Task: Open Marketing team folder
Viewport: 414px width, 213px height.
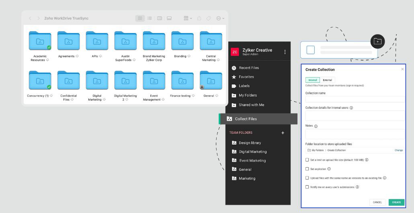Action: 244,178
